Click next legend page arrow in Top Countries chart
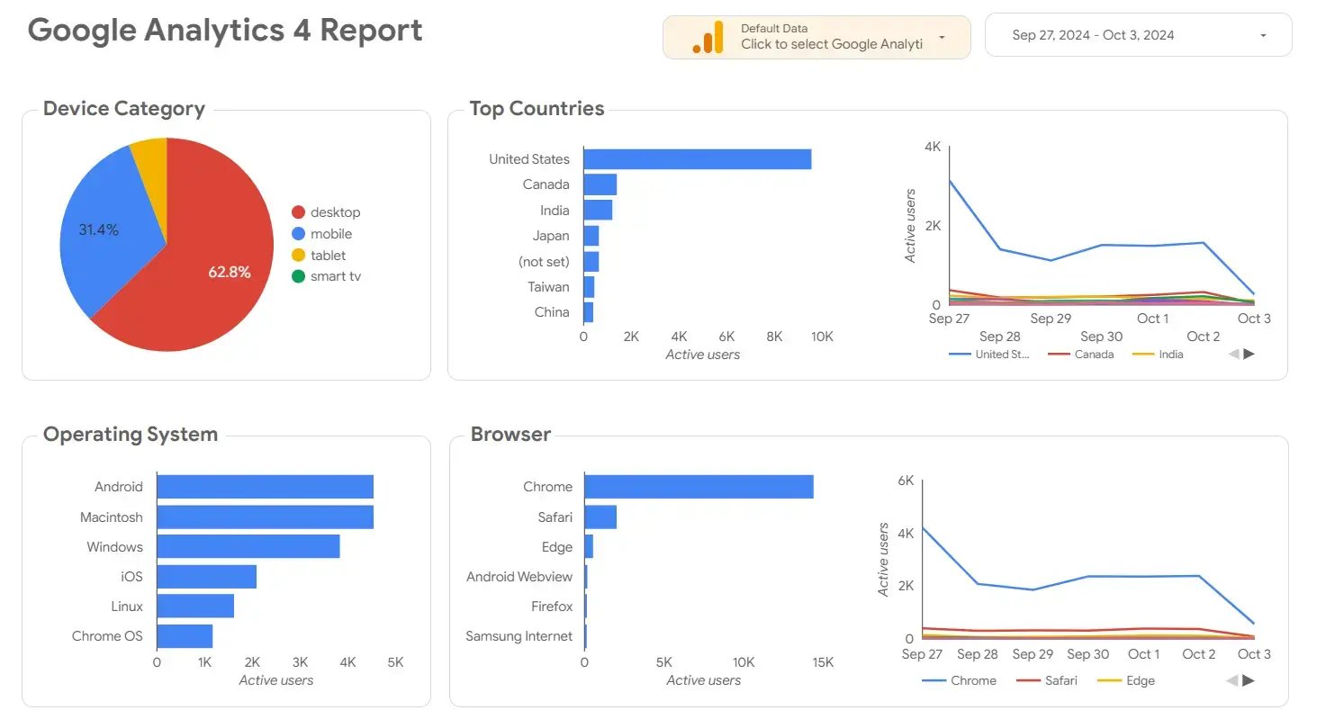The height and width of the screenshot is (710, 1326). pos(1249,354)
